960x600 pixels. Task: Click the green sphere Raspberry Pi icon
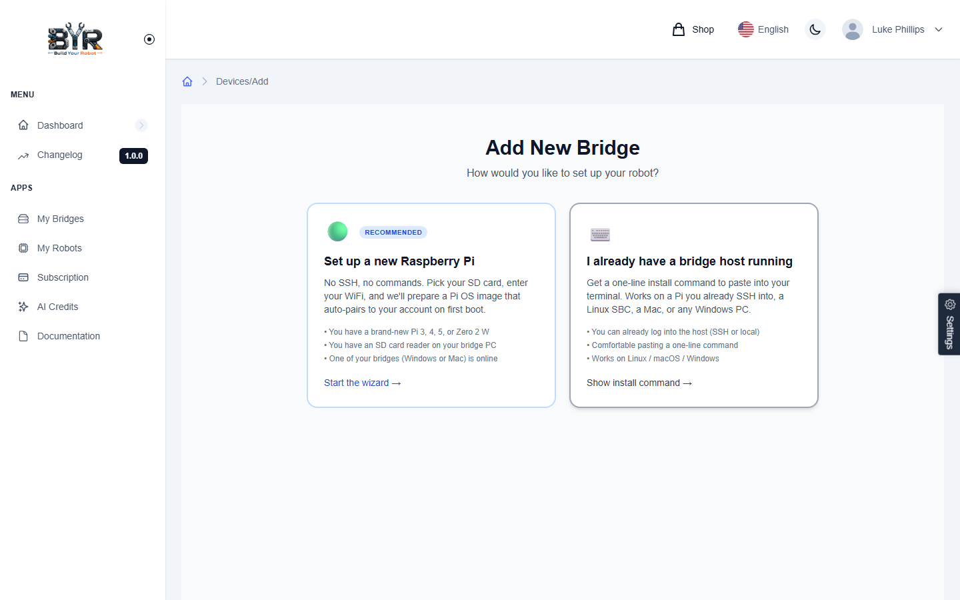click(338, 231)
